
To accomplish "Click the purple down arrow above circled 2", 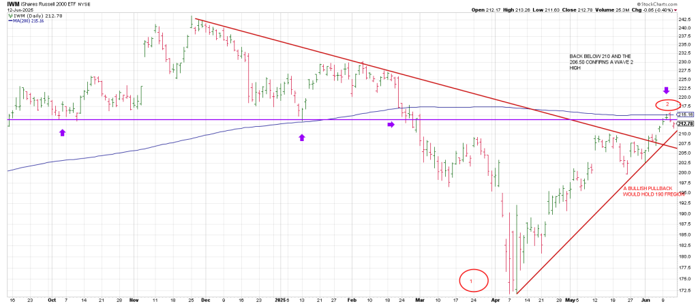I will click(667, 91).
